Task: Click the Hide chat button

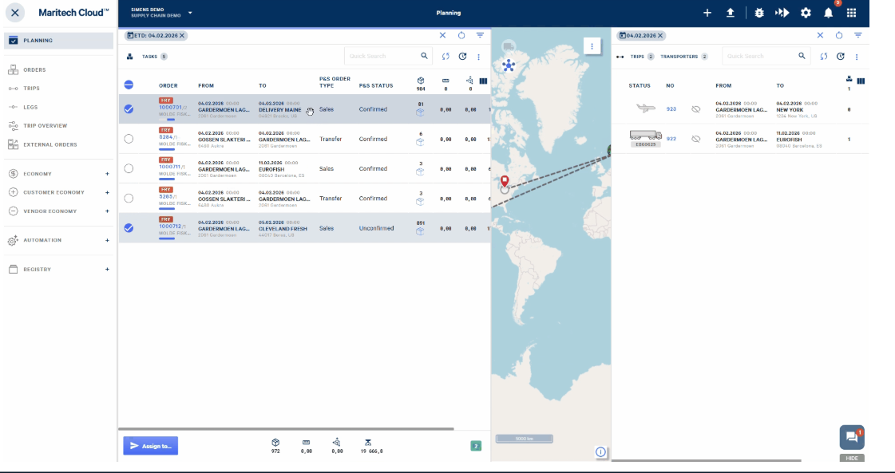Action: coord(852,458)
